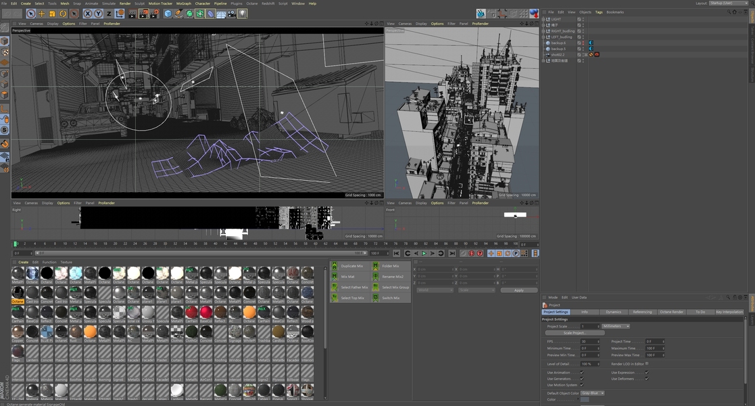755x406 pixels.
Task: Switch to the Info tab
Action: tap(584, 312)
